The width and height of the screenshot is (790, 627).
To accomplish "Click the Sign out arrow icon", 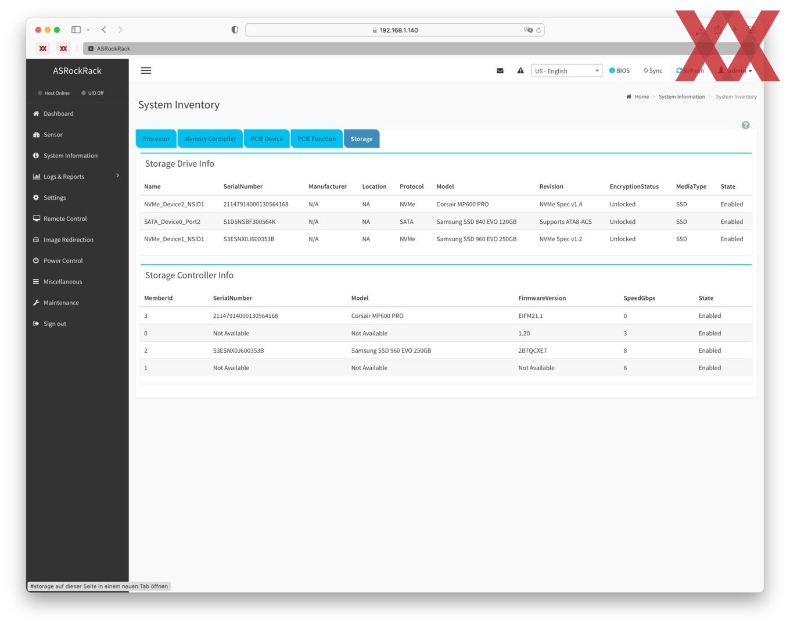I will tap(36, 324).
